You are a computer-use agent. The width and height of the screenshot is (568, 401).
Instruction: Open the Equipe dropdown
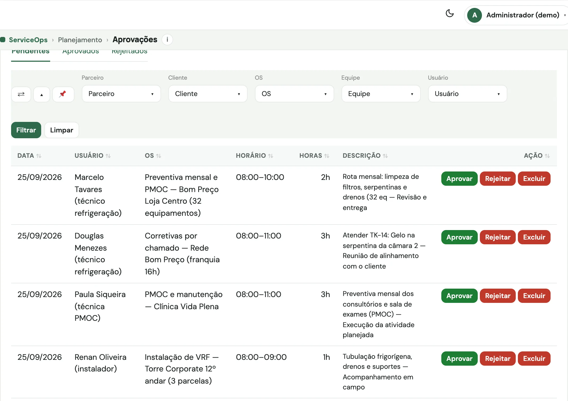(381, 94)
